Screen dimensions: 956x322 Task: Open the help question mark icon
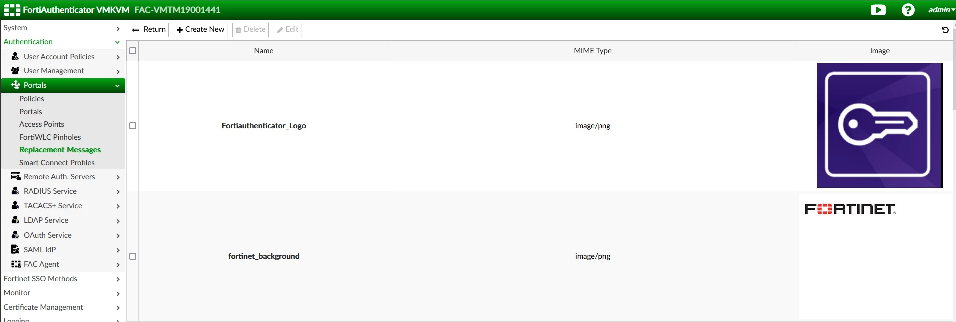[908, 10]
